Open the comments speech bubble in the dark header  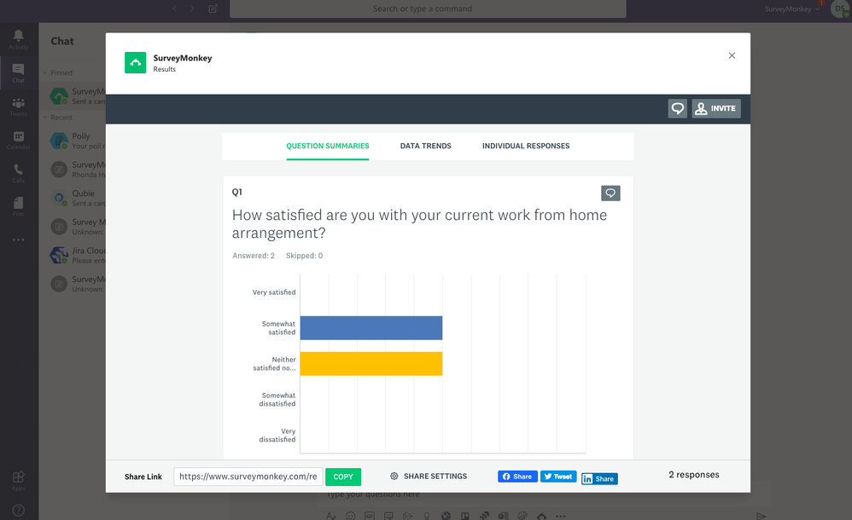[x=677, y=108]
